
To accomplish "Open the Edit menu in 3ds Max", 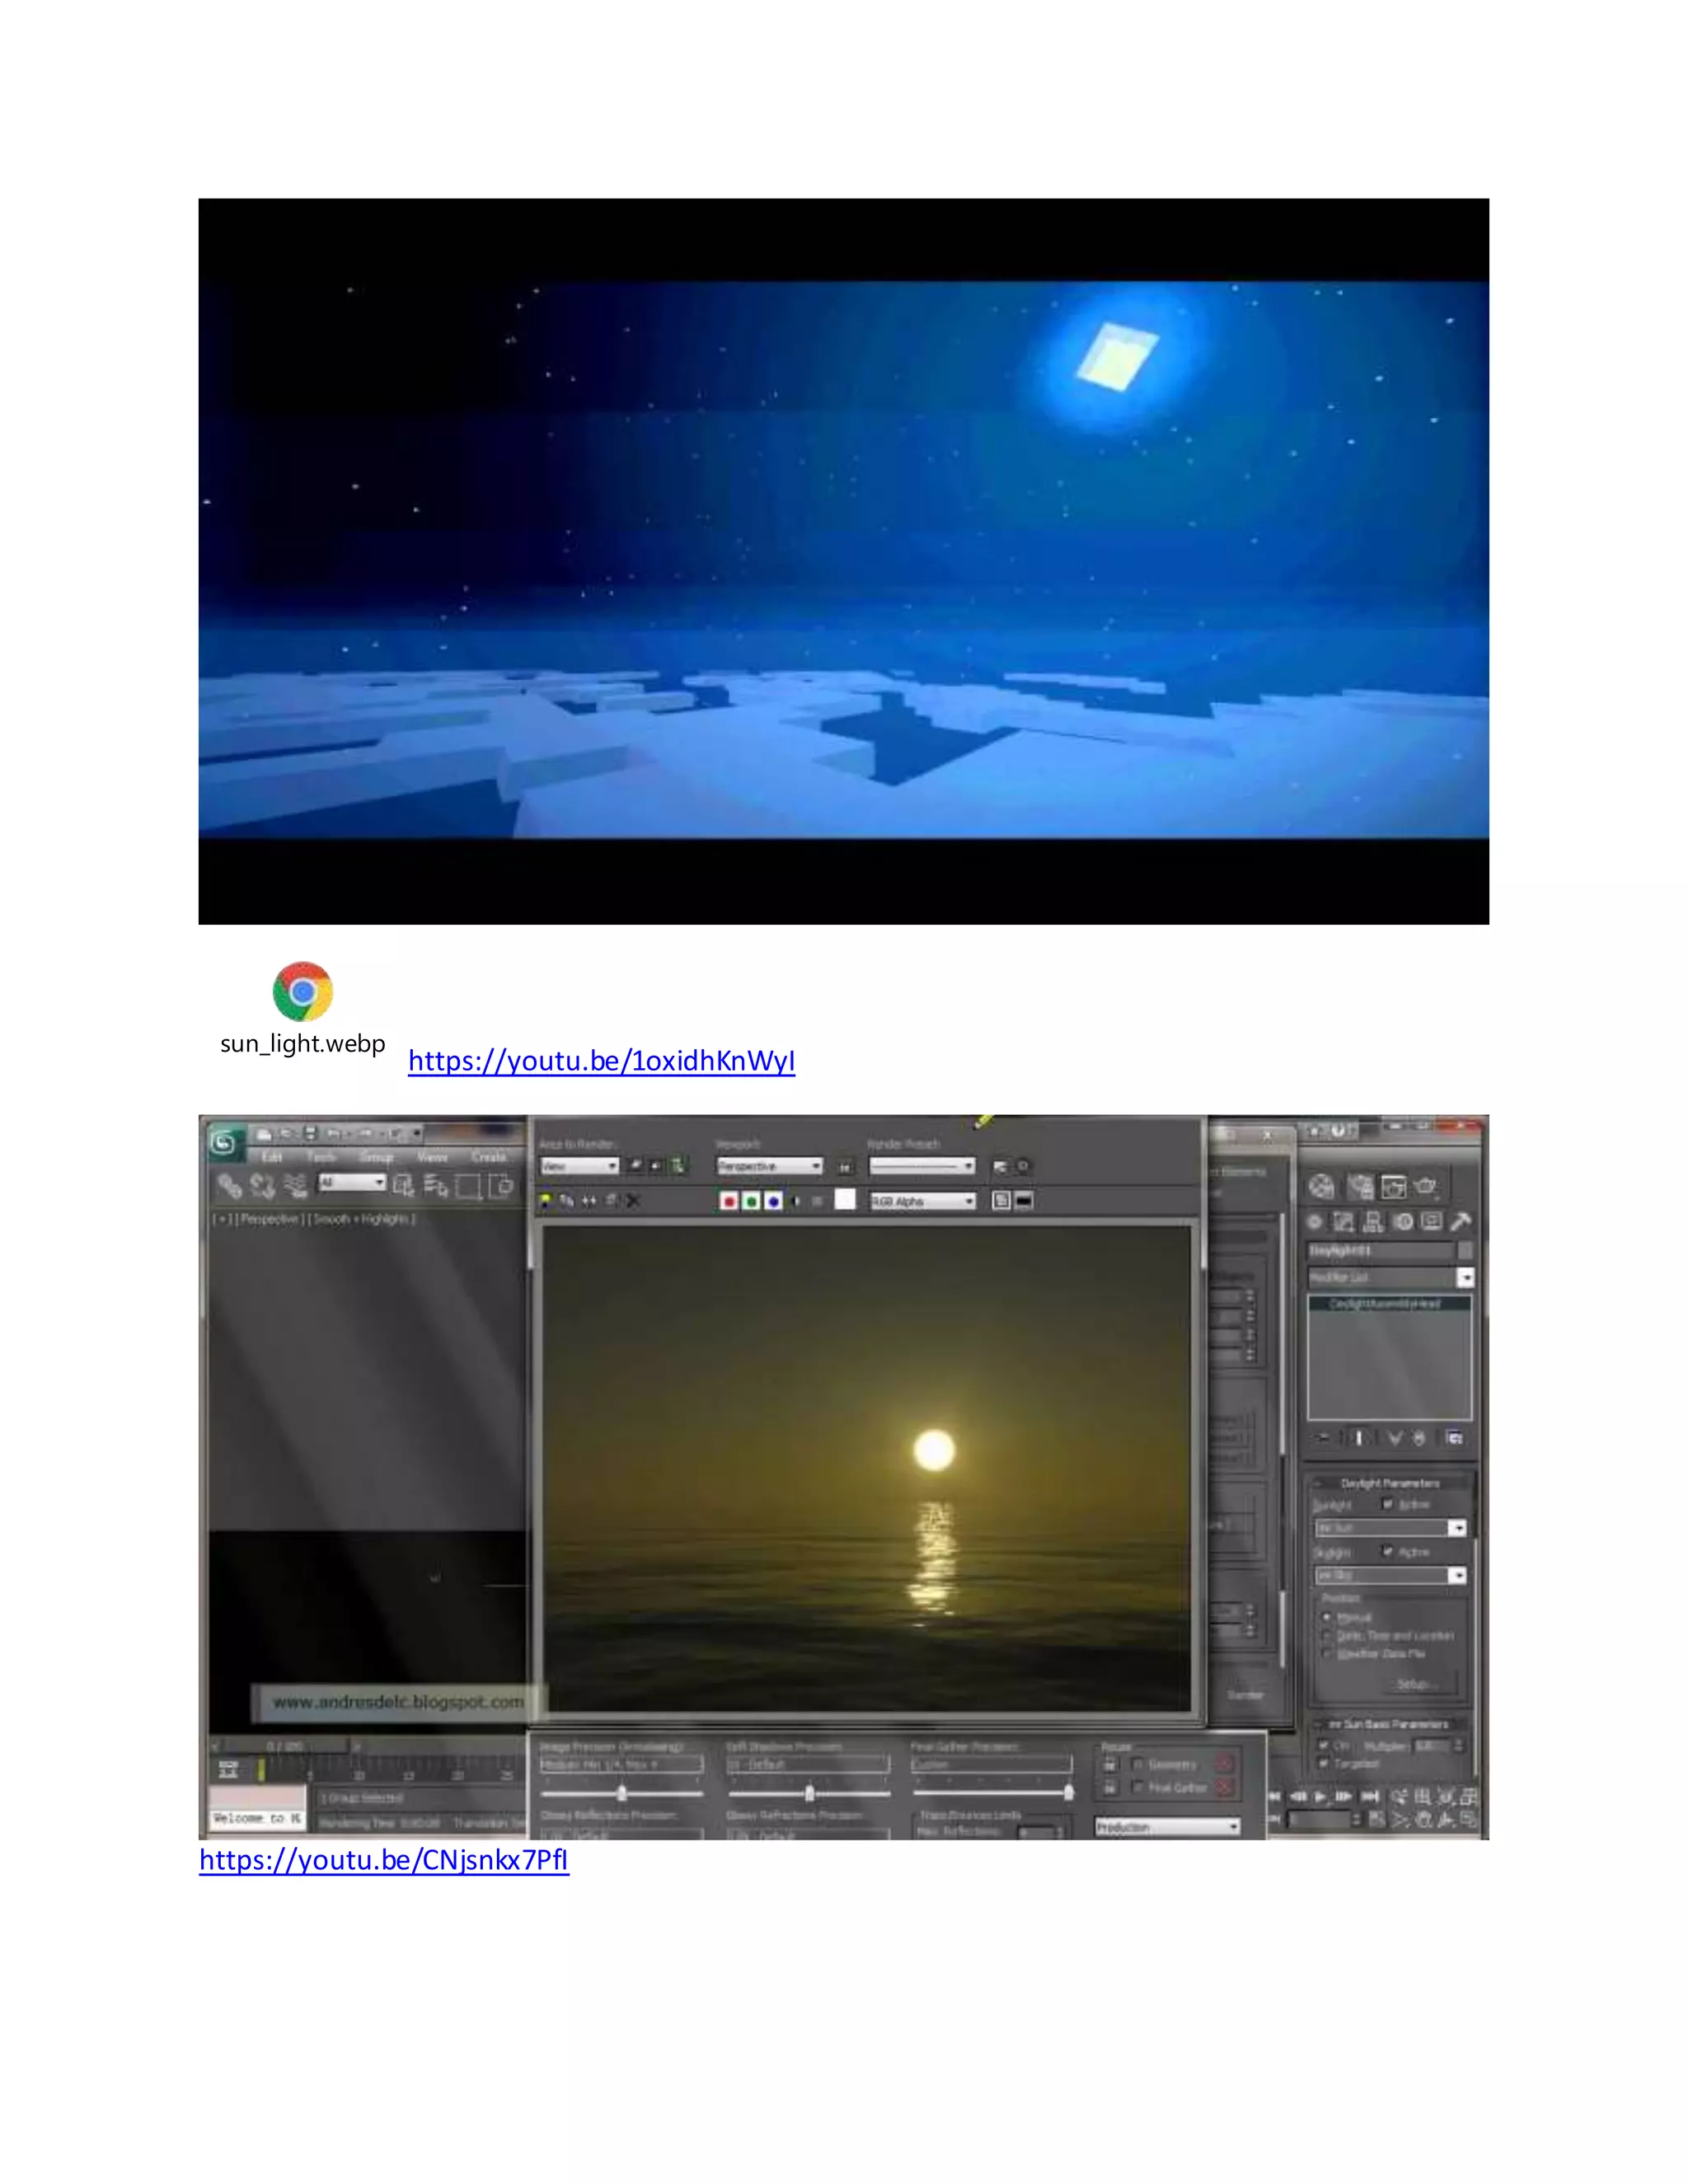I will point(272,1157).
